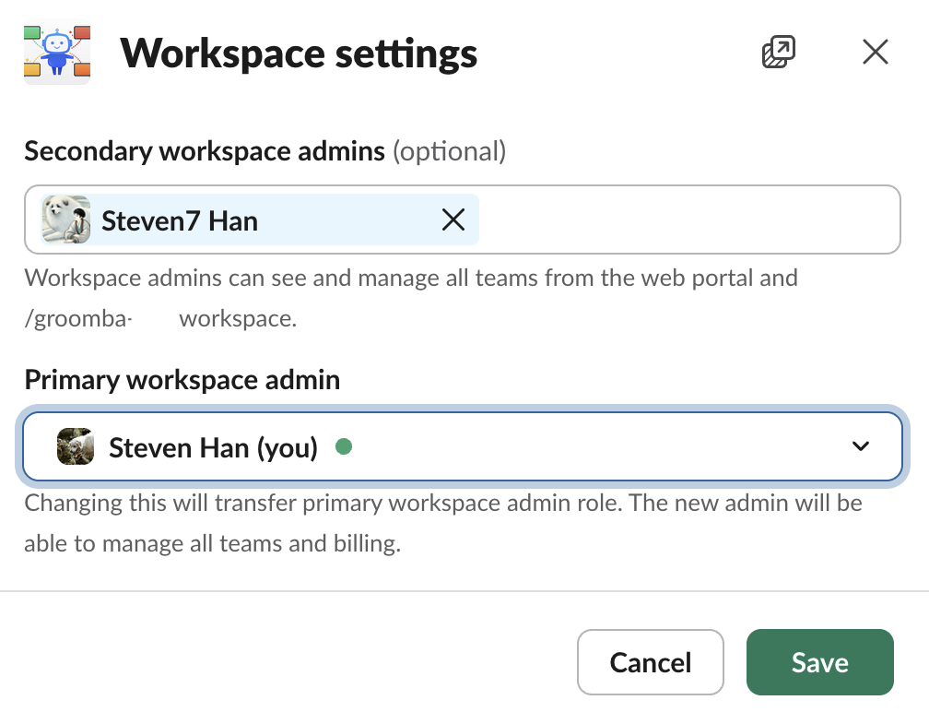
Task: Click Steven7 Han's avatar in the chip
Action: tap(66, 220)
